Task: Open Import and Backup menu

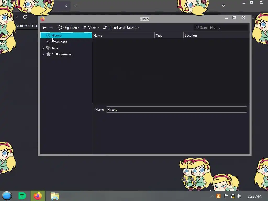Action: tap(121, 27)
